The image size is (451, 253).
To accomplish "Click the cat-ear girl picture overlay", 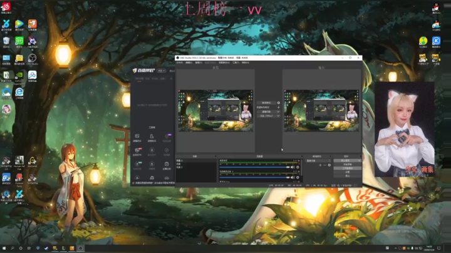I will (405, 130).
